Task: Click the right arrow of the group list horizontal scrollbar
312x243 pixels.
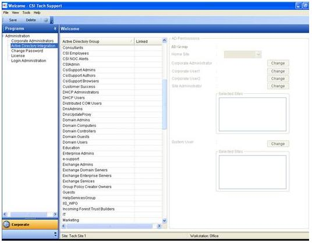Action: pos(159,226)
